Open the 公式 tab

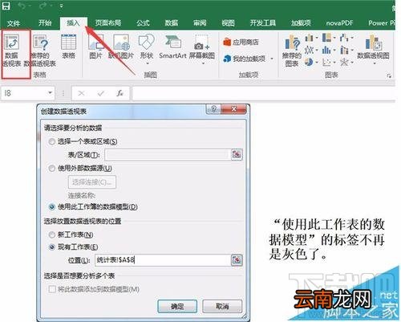tap(143, 22)
